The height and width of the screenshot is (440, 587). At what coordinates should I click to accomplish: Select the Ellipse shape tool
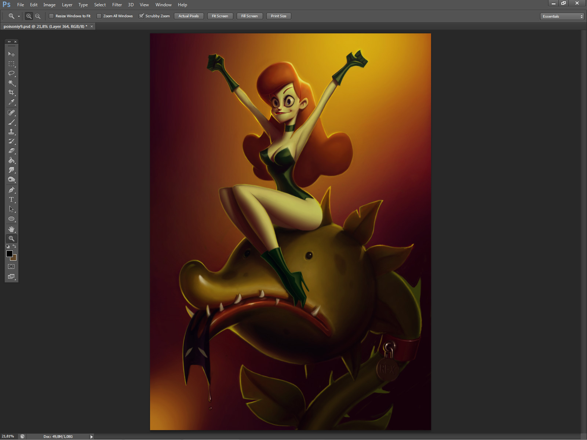(11, 219)
